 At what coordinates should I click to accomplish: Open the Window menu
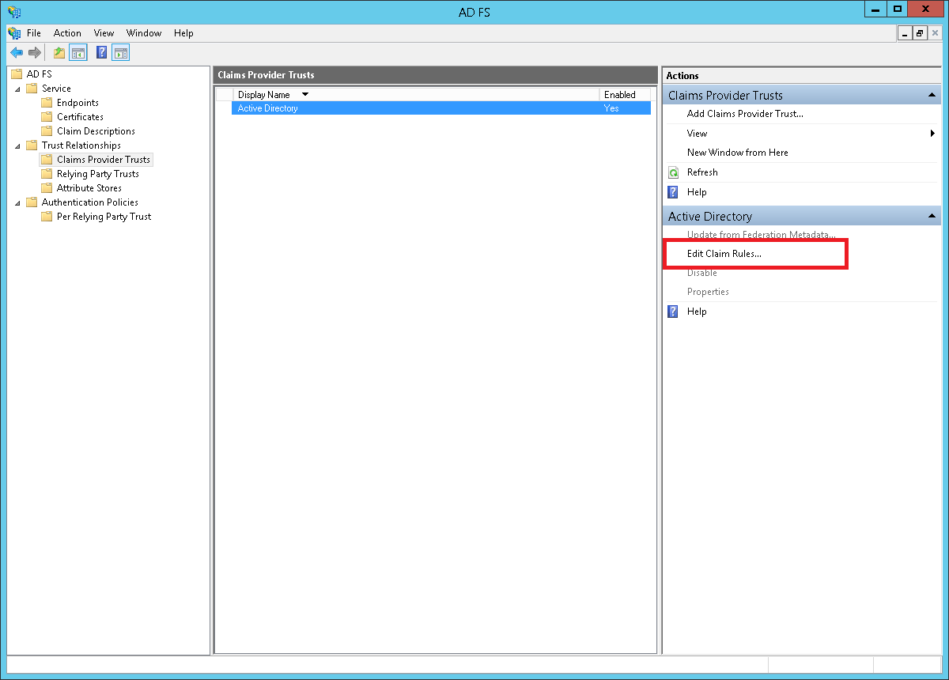click(144, 33)
